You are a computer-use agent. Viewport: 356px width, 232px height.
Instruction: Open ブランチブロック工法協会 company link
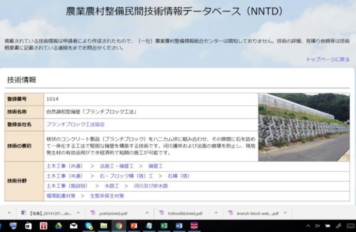coord(75,124)
